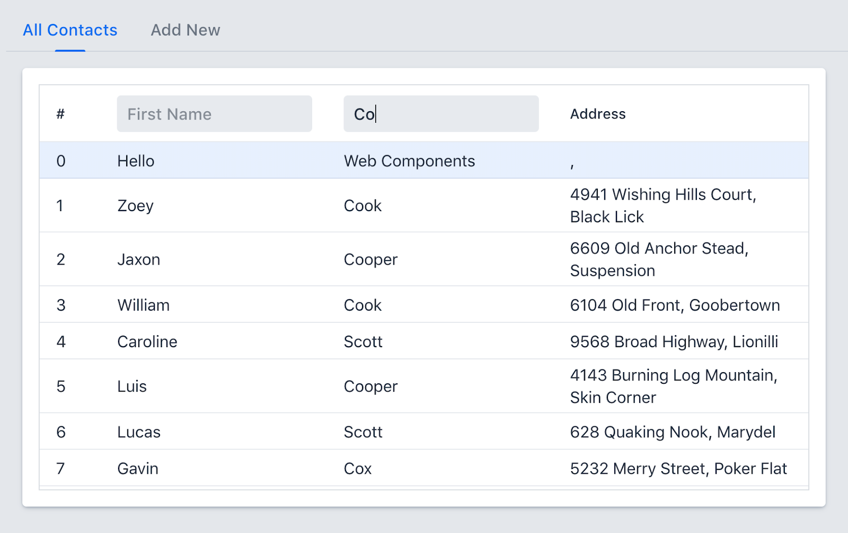
Task: Select the 'Web Components' cell
Action: 410,161
